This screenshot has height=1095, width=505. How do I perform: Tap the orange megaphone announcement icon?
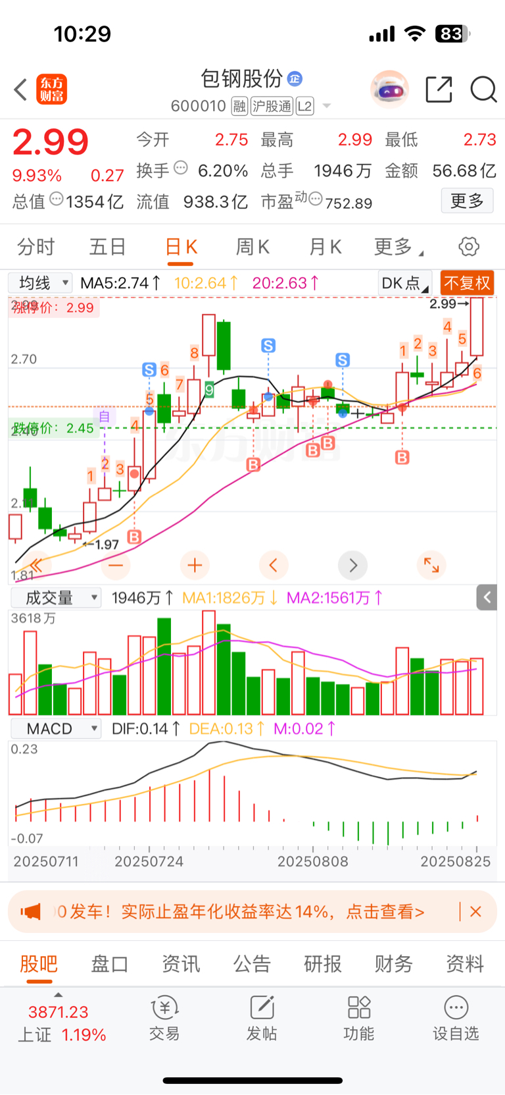point(31,912)
